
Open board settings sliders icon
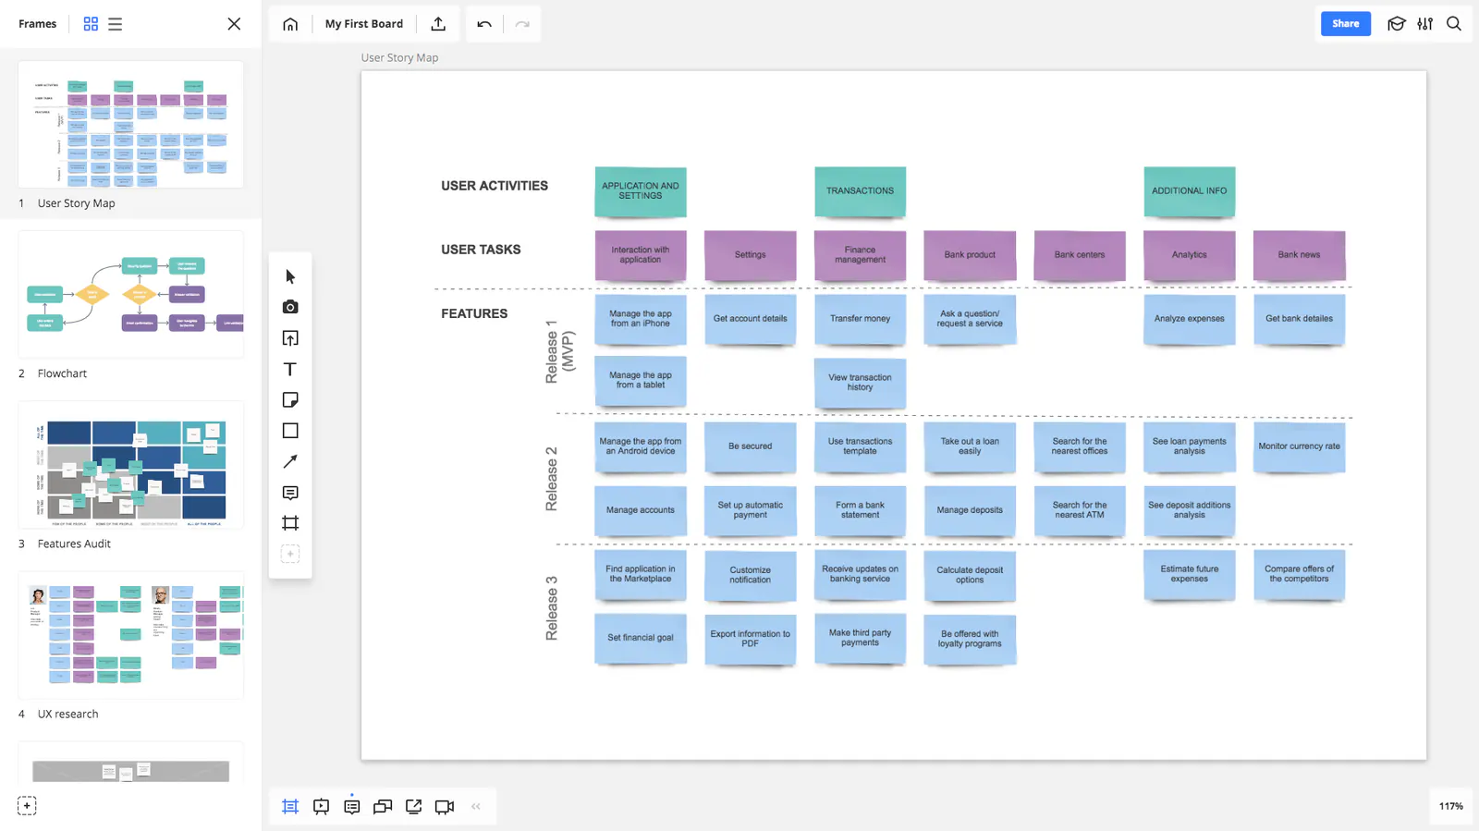click(1425, 24)
